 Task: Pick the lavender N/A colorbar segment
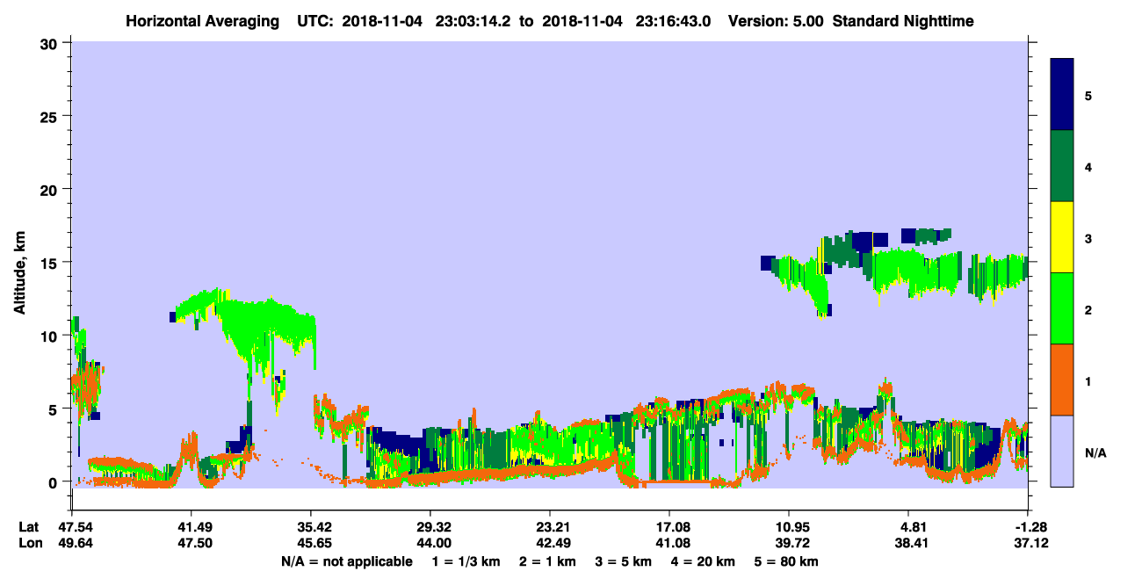click(x=1062, y=451)
